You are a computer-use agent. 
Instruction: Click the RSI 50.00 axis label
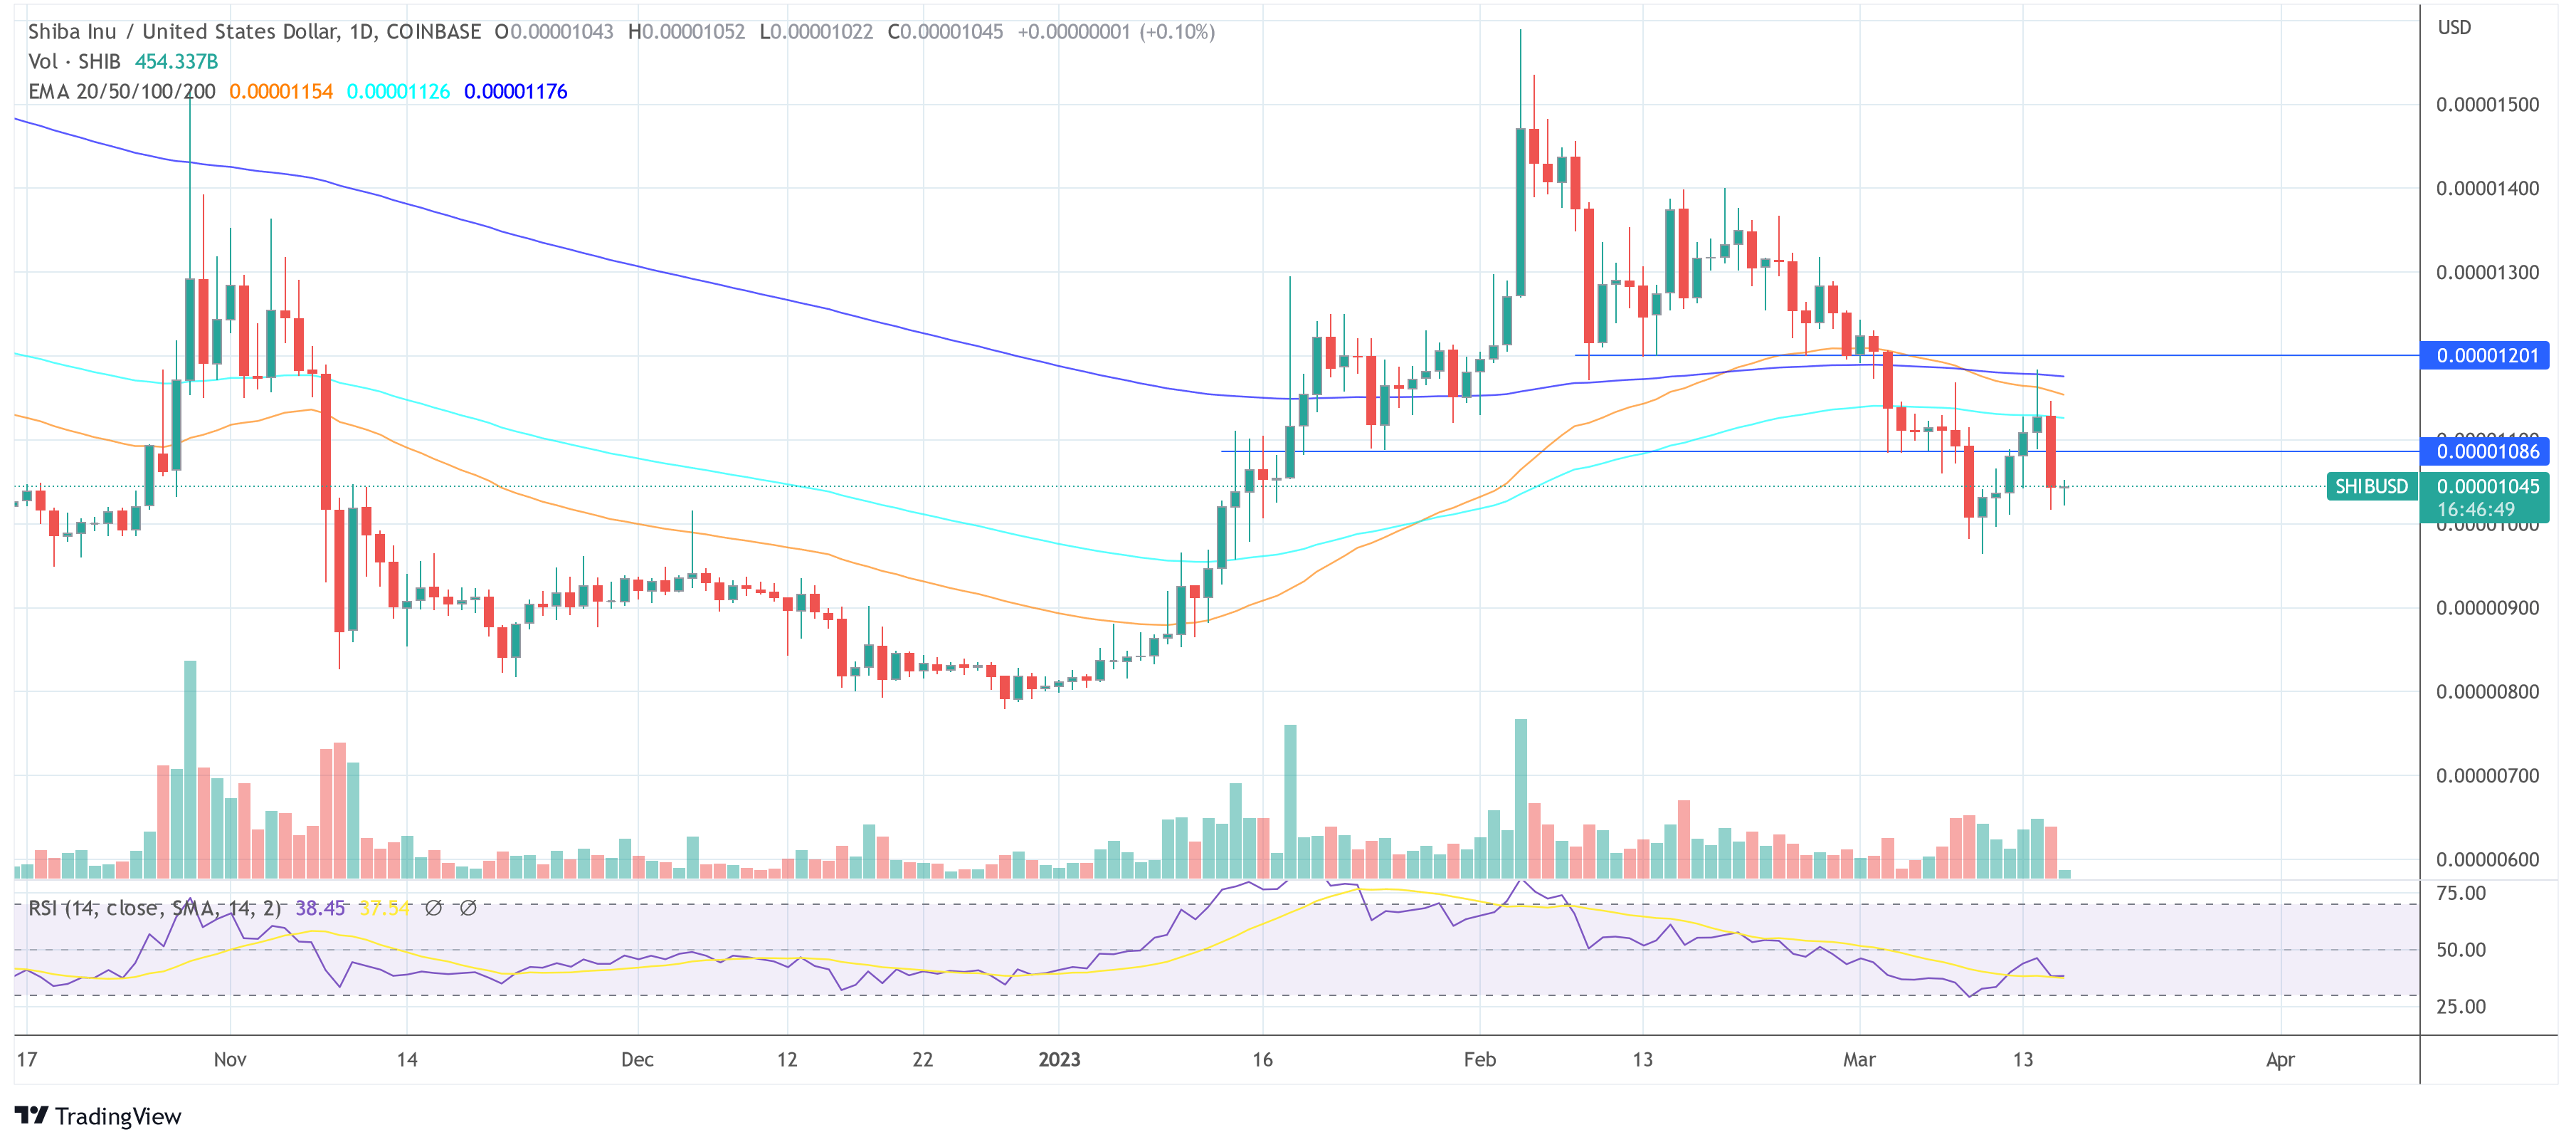tap(2461, 950)
